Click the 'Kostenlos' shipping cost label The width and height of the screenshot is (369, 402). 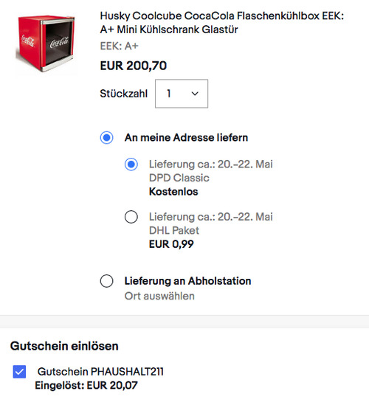coord(173,192)
